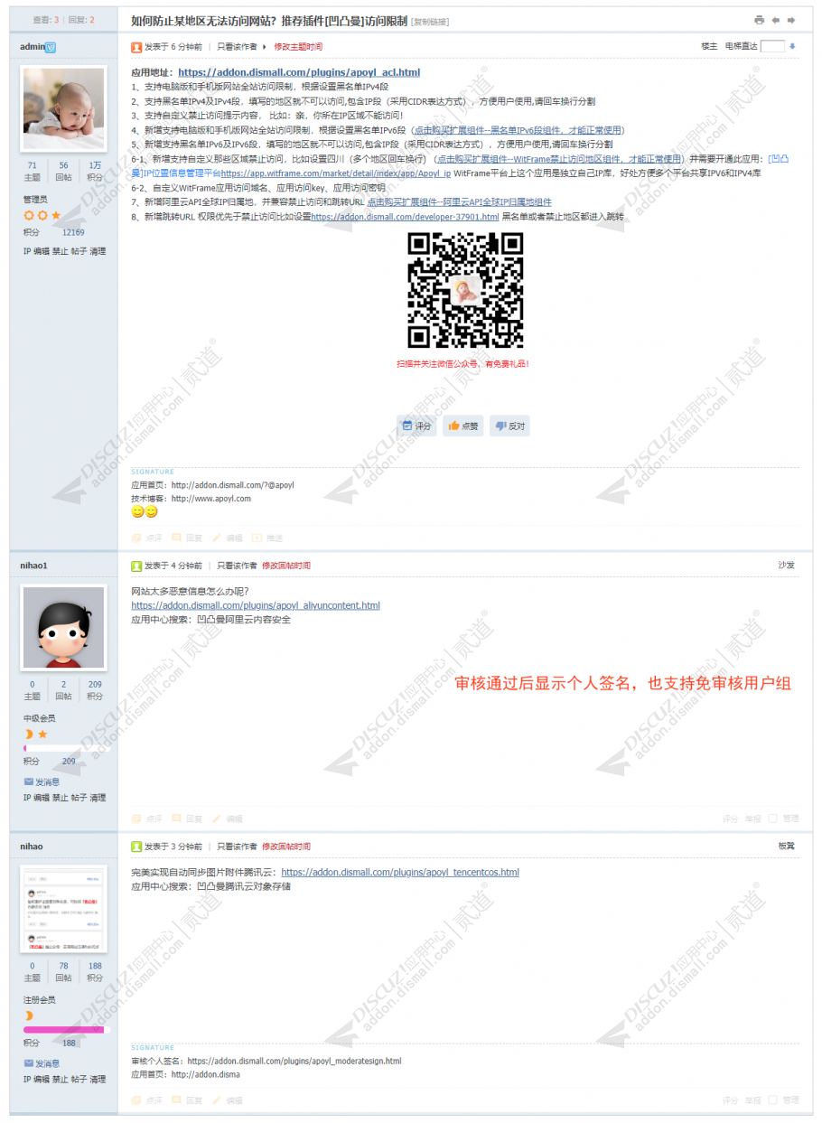
Task: Click 只看该作者 in nihao1's post
Action: pyautogui.click(x=237, y=566)
